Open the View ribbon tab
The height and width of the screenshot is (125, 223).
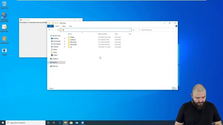70,26
